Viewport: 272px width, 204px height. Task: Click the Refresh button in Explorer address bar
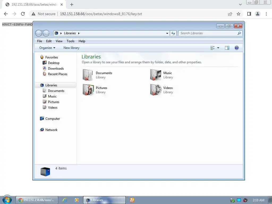pos(173,33)
